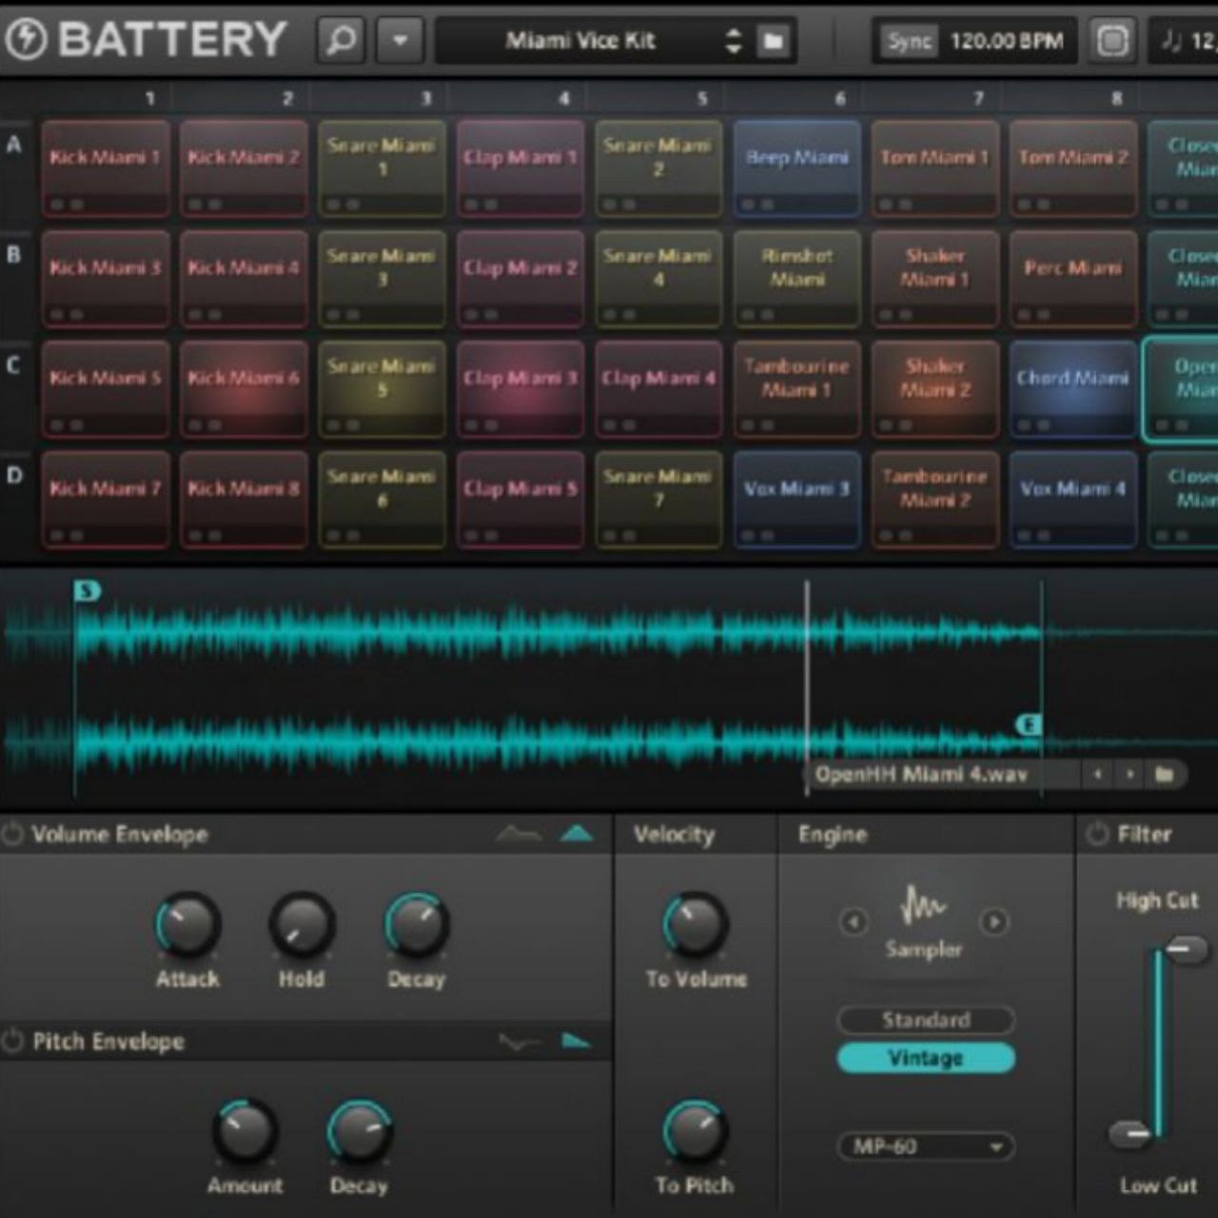Select the Perc Miami cell
The height and width of the screenshot is (1218, 1218).
(x=1073, y=279)
